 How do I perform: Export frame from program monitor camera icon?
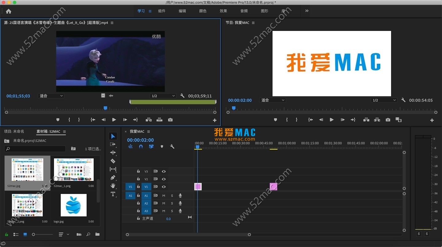388,120
